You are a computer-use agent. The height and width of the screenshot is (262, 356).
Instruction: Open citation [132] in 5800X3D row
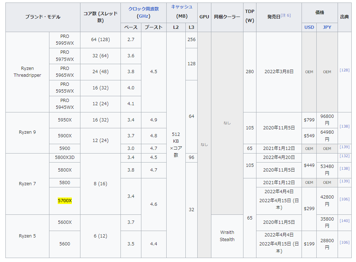(344, 156)
